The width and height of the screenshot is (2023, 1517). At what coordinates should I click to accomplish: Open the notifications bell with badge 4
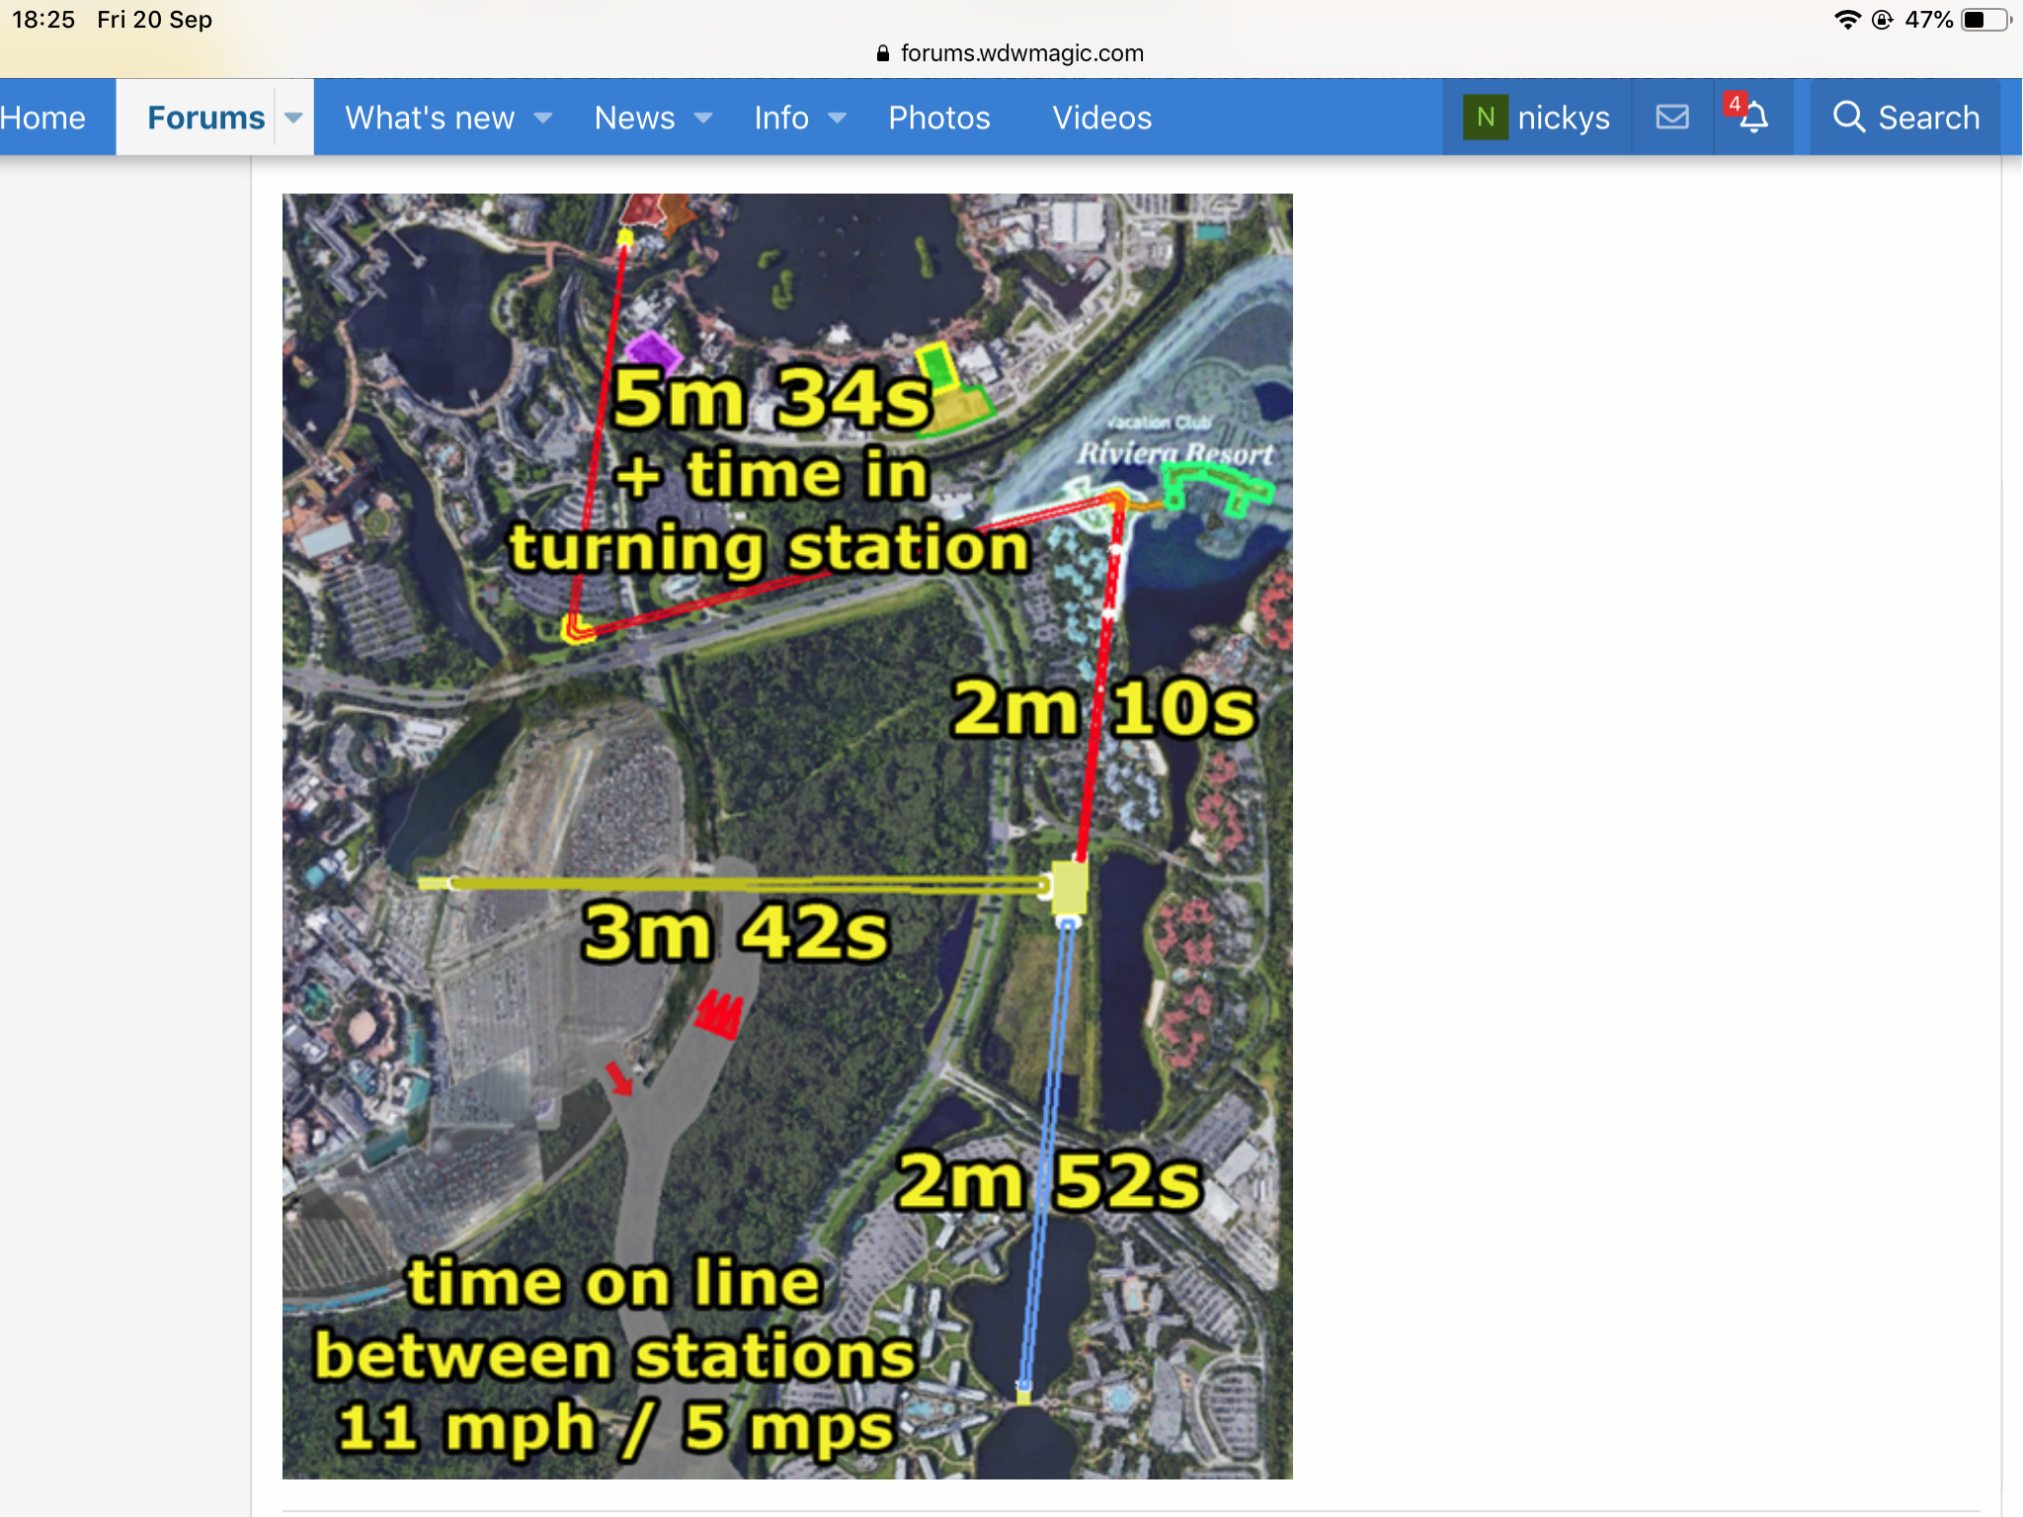point(1752,118)
